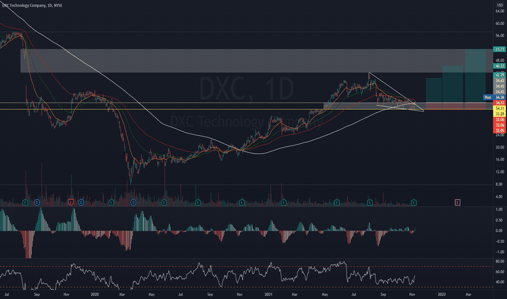Image resolution: width=507 pixels, height=299 pixels.
Task: Click the -1.00 histogram scale label
Action: point(499,252)
